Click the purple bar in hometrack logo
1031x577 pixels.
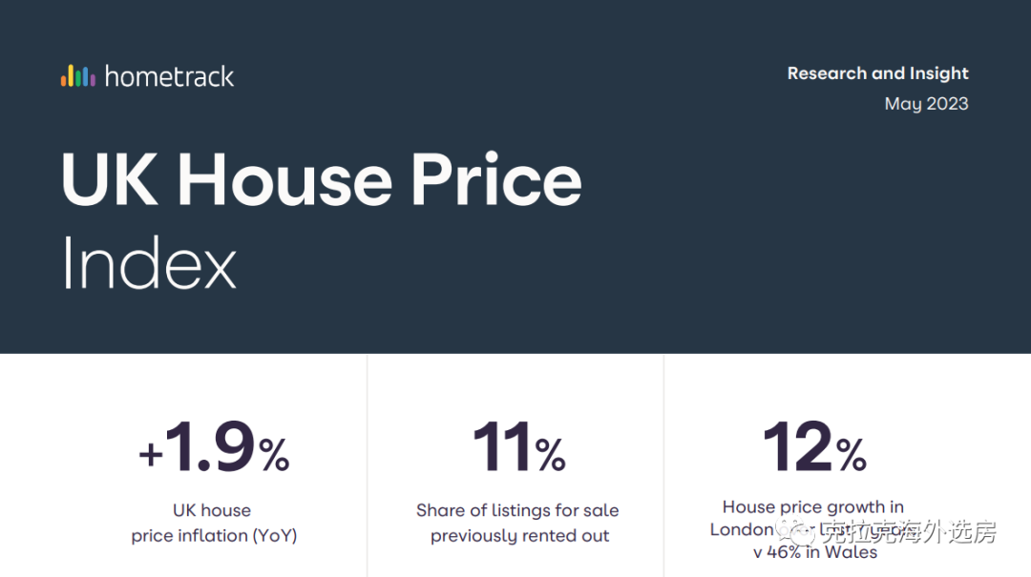coord(93,80)
